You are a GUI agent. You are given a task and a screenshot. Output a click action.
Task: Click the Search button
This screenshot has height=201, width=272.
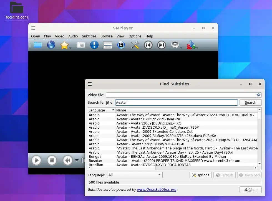tap(250, 102)
